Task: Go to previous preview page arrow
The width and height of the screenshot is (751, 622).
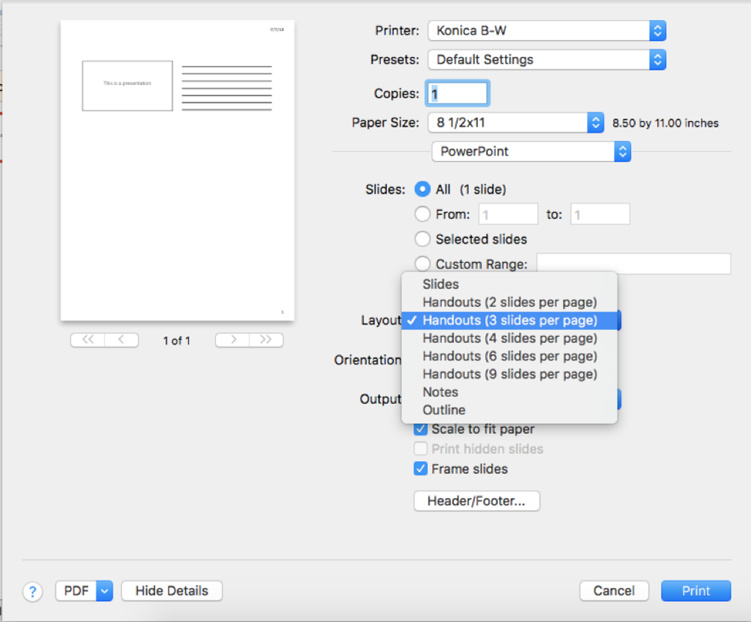Action: click(121, 340)
